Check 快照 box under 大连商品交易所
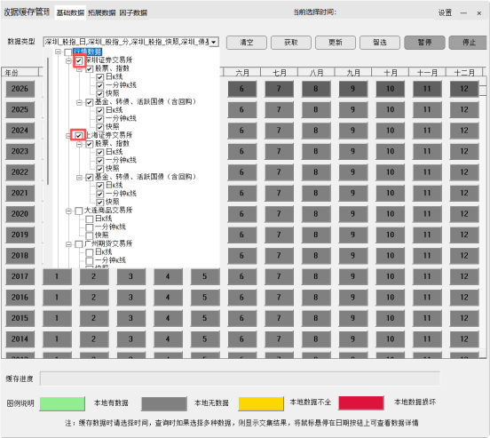490x438 pixels. (90, 235)
